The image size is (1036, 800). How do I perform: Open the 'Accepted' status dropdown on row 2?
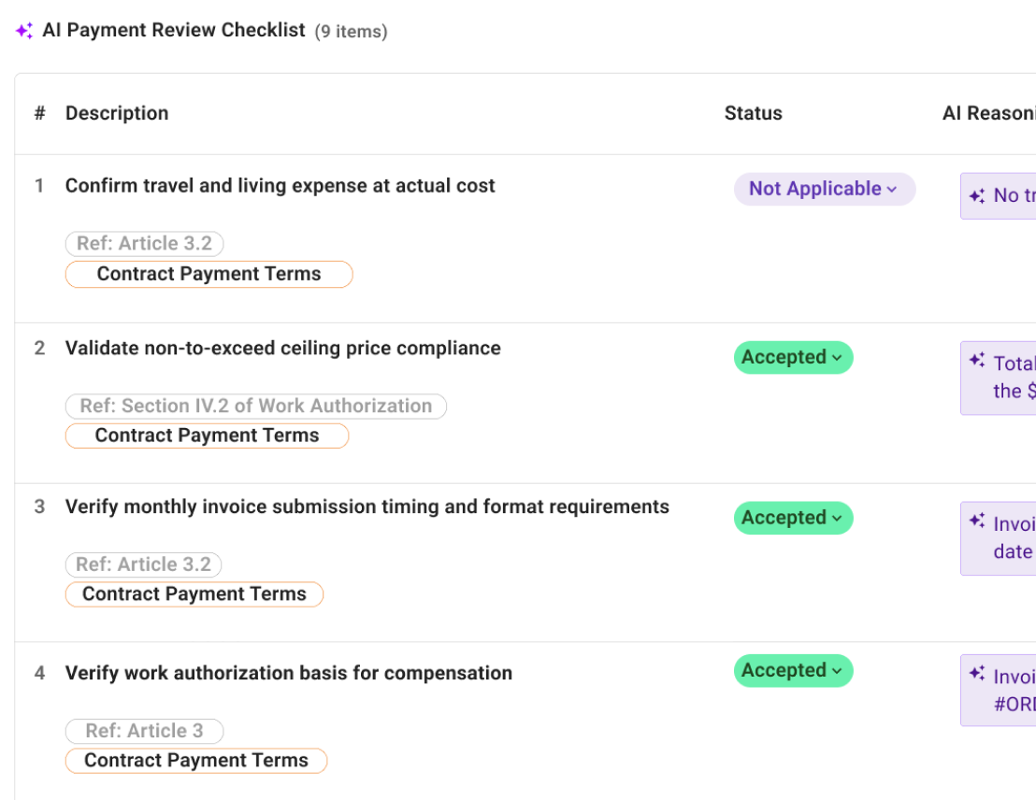click(793, 357)
